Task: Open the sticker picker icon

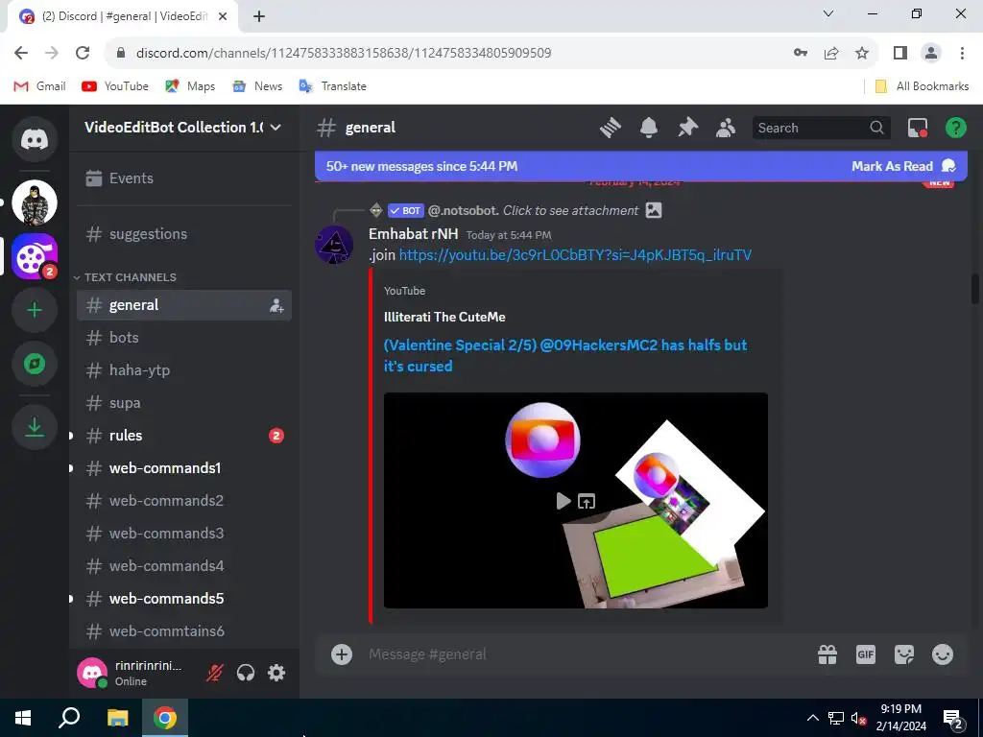Action: pyautogui.click(x=904, y=654)
